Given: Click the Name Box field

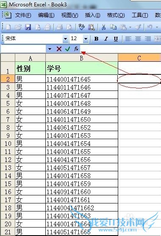Looking at the screenshot, I should tap(23, 49).
